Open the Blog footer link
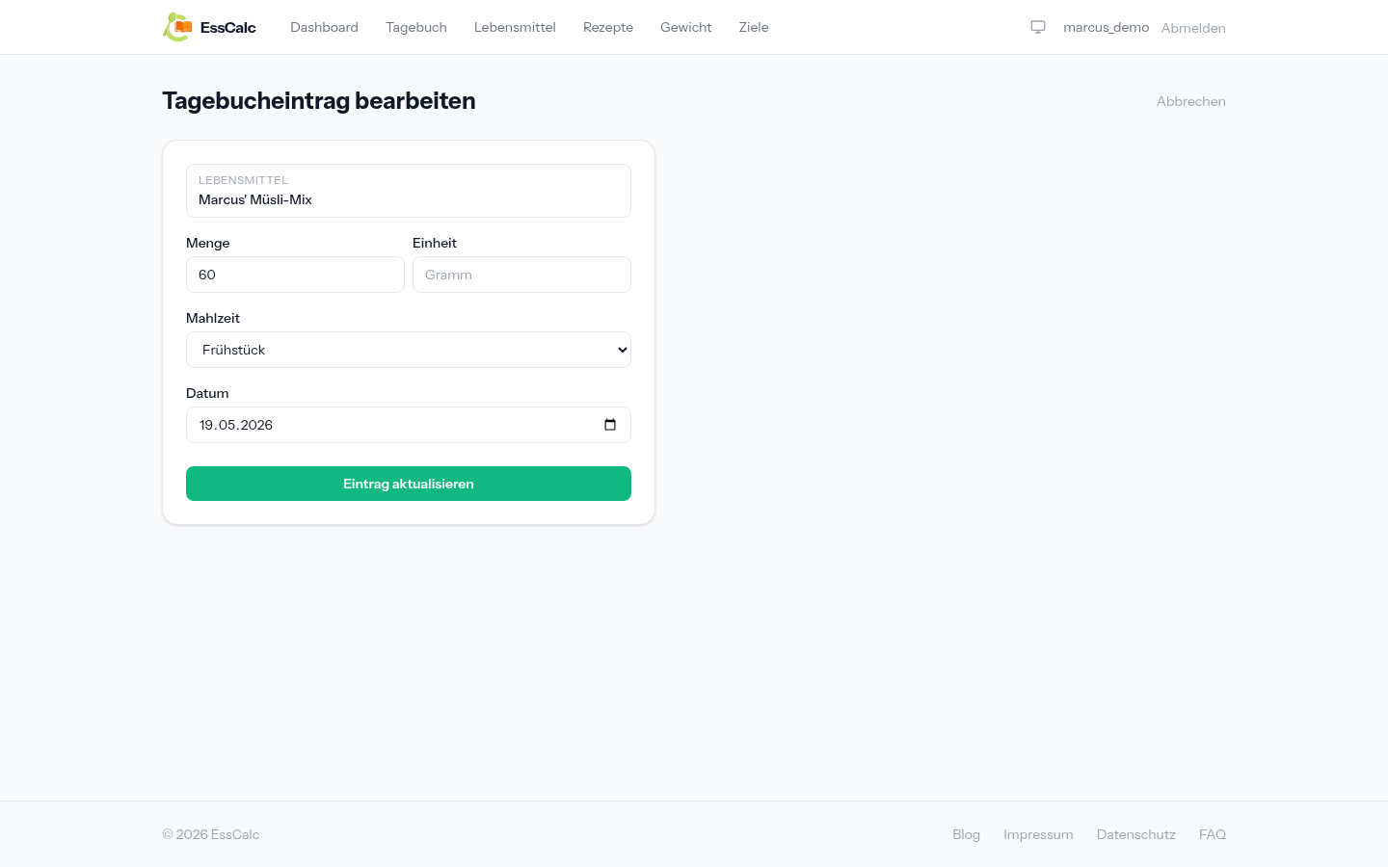1388x867 pixels. click(966, 834)
